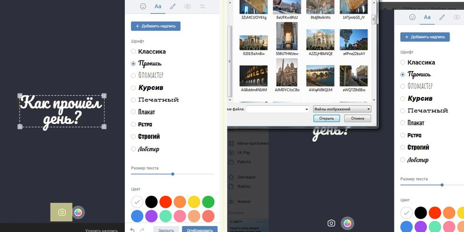Click the rainbow color wheel icon in left editor
Screen dimensions: 464x232
(78, 213)
